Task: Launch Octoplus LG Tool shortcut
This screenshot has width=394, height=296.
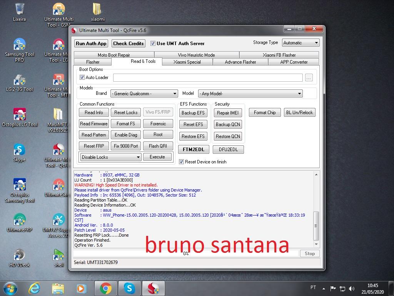Action: coord(19,118)
